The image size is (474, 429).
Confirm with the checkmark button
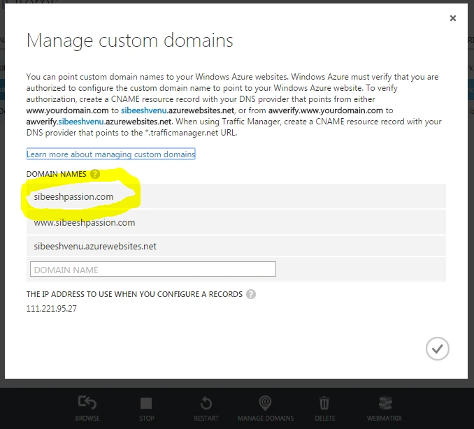coord(438,349)
